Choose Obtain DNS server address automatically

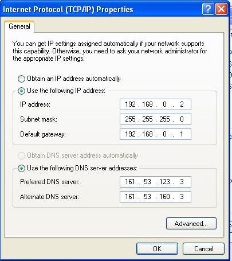21,155
